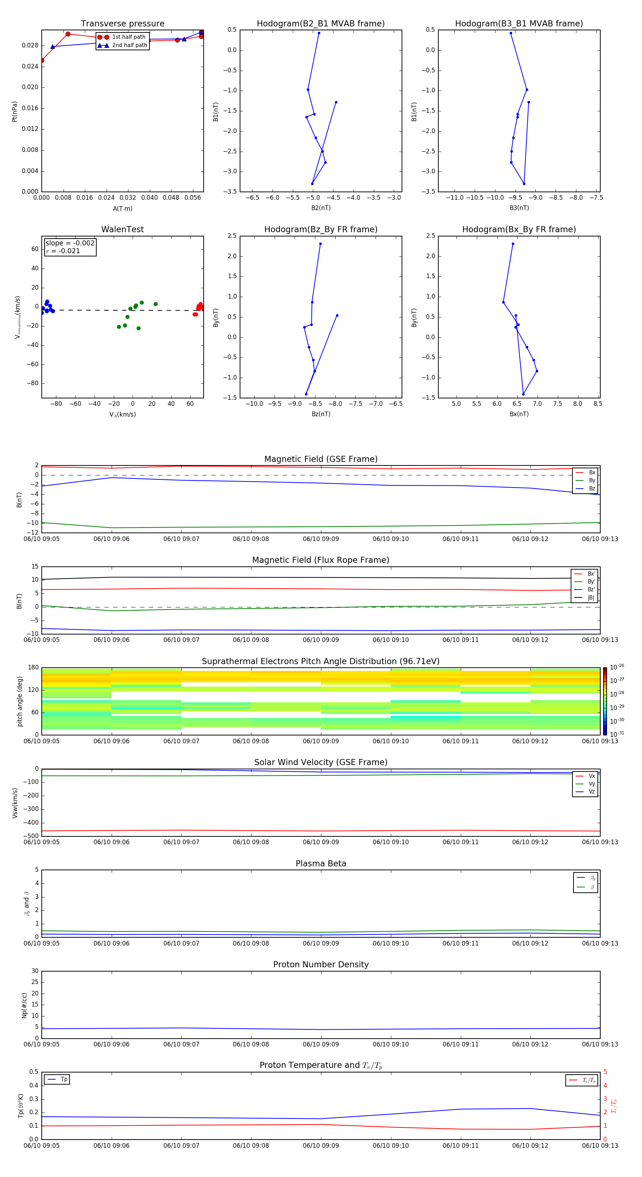Click the βp legend entry in Plasma Beta
The height and width of the screenshot is (1177, 642).
(586, 878)
